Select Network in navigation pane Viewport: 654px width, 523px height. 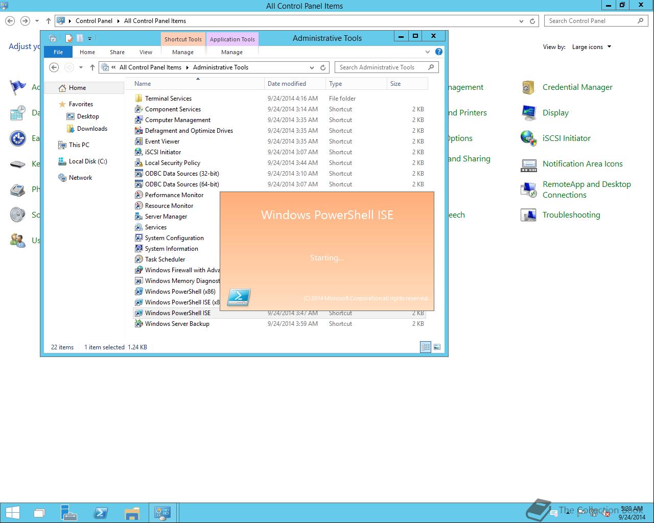[x=76, y=178]
